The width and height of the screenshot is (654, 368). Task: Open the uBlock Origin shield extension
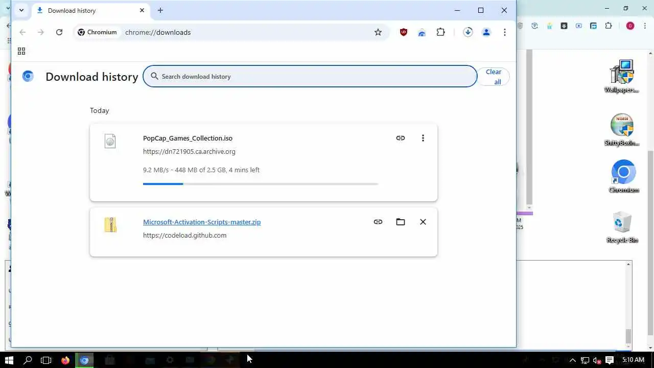404,32
